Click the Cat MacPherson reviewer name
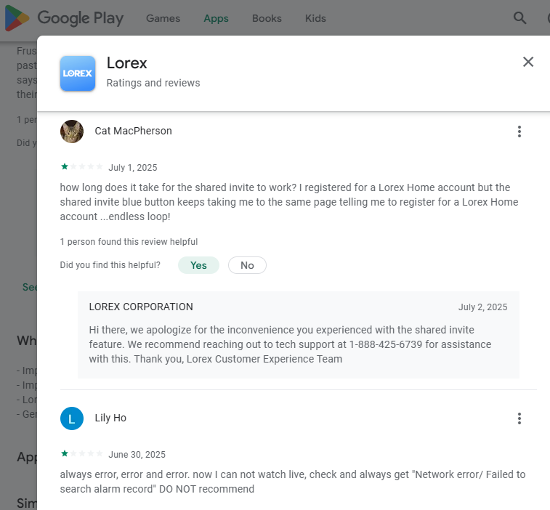This screenshot has width=550, height=510. click(x=133, y=131)
